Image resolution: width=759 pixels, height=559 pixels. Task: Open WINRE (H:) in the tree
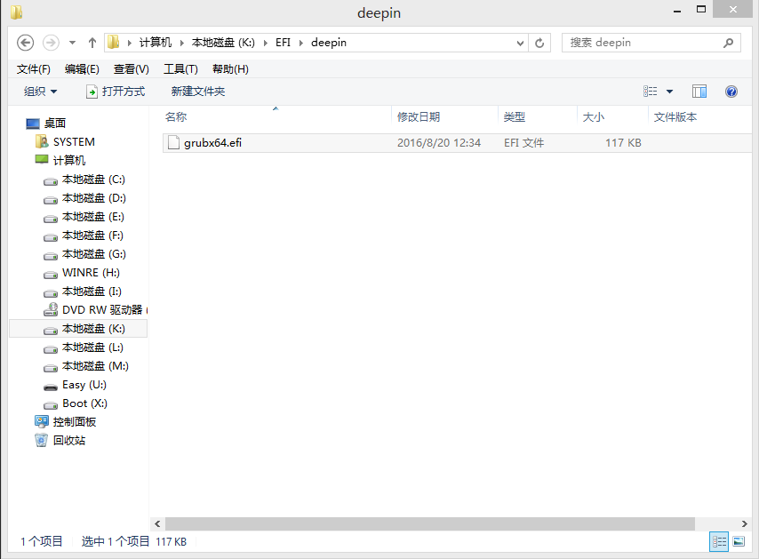(82, 273)
